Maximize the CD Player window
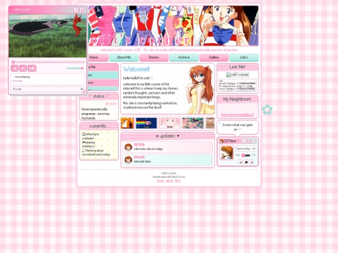This screenshot has height=253, width=338. coord(248,141)
